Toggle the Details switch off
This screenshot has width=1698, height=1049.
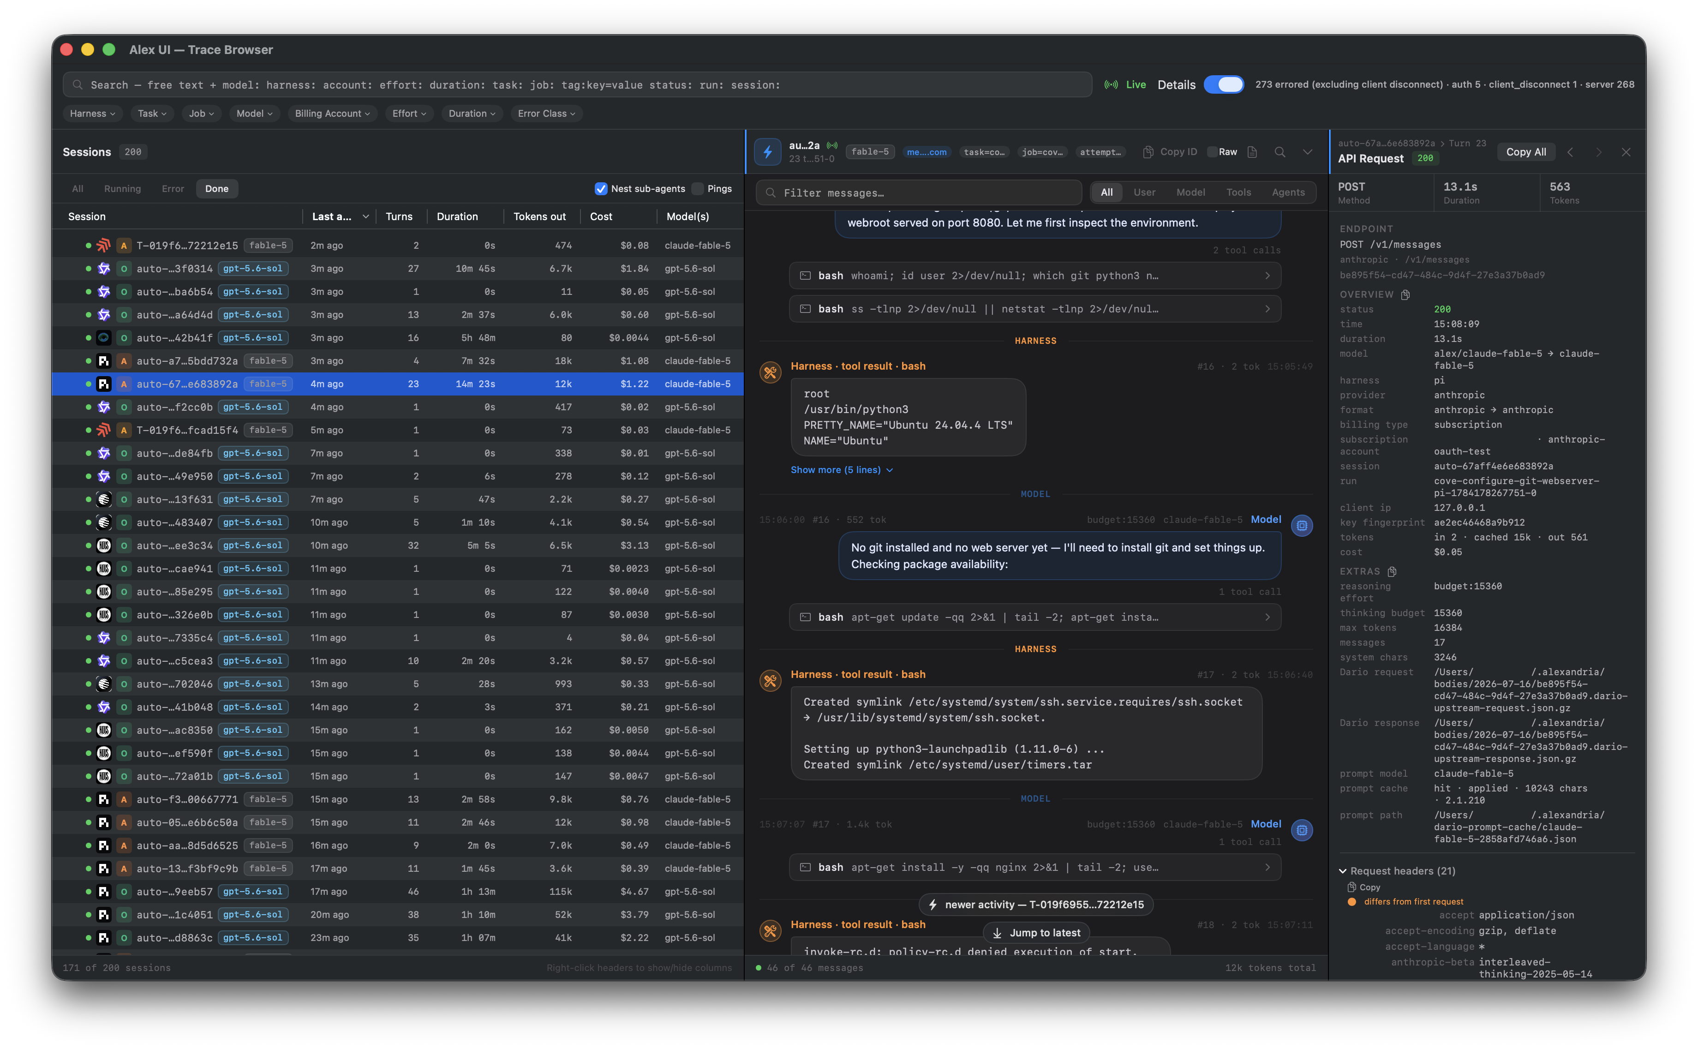point(1224,84)
